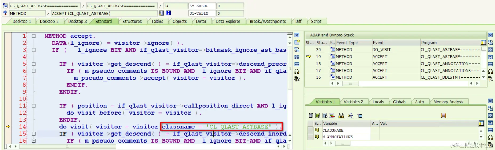Maximize the variables tool fully
This screenshot has height=150, width=495.
490,115
